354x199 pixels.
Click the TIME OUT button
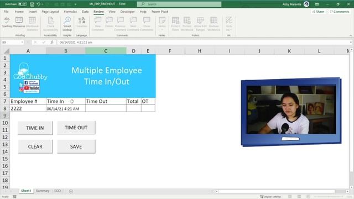point(76,128)
